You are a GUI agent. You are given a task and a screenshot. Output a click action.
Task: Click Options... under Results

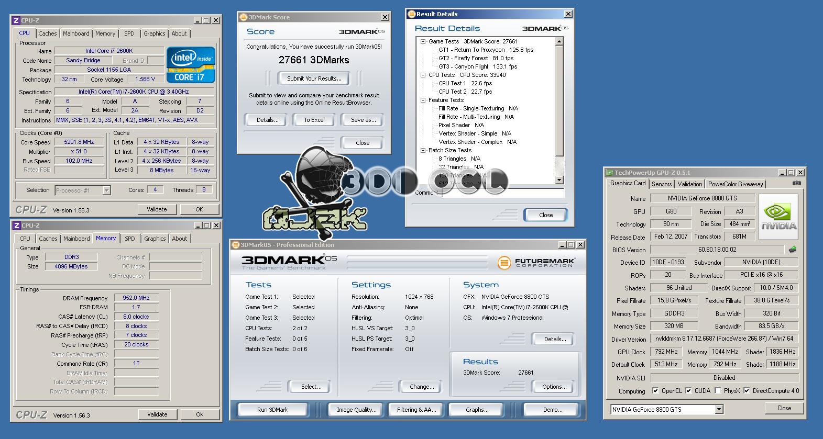pos(554,387)
